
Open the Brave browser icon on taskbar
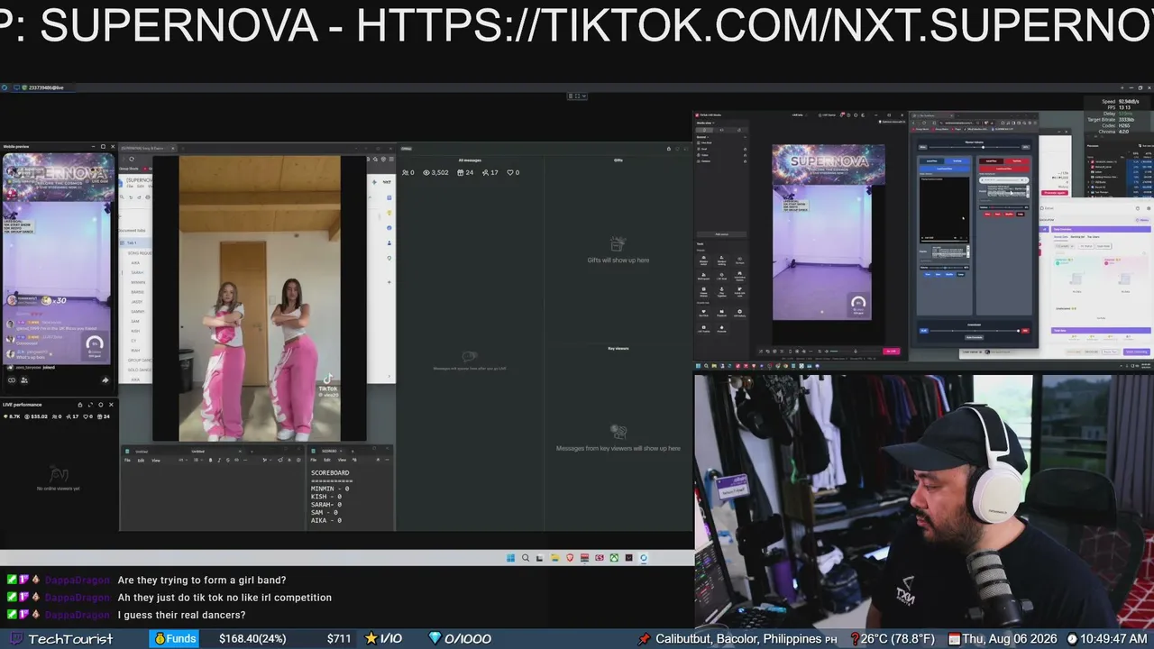tap(570, 558)
